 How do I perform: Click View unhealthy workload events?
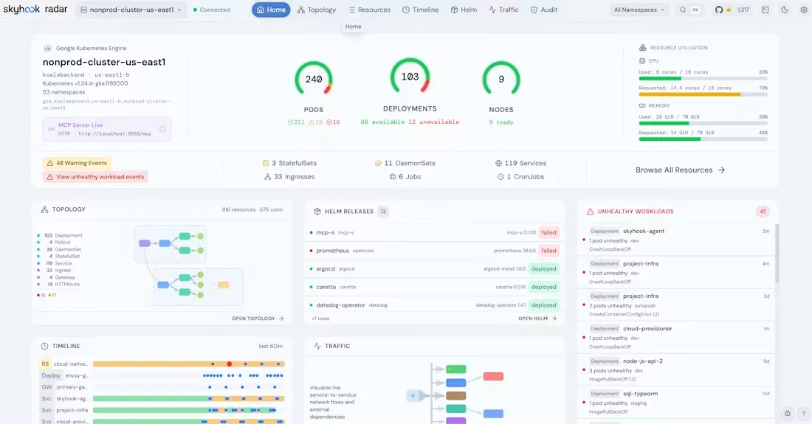pos(95,177)
